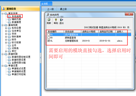The height and width of the screenshot is (96, 136).
Task: Click the 启用自然日期 column header
Action: (107, 31)
